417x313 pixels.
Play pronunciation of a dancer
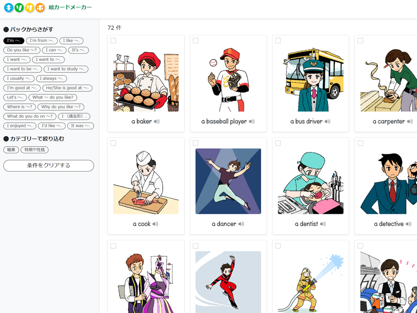pos(241,224)
